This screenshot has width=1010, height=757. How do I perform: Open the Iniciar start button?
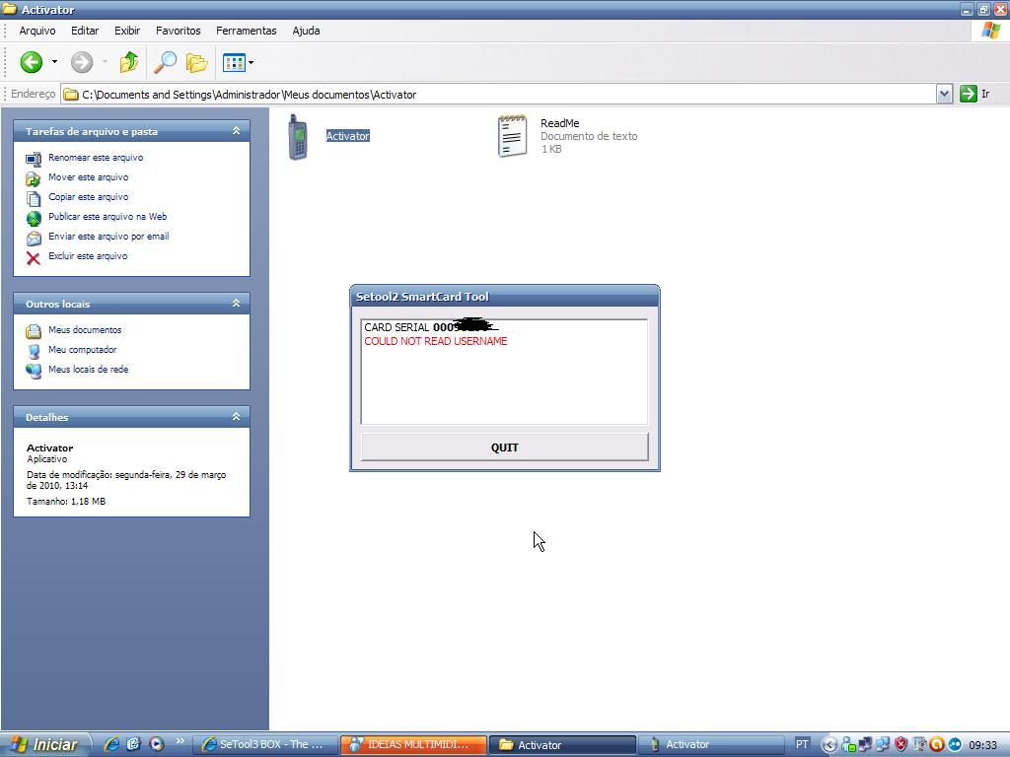pyautogui.click(x=45, y=745)
